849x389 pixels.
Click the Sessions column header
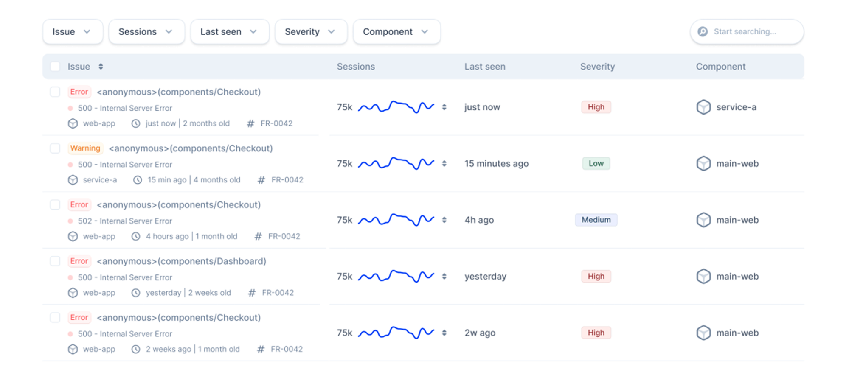[356, 67]
